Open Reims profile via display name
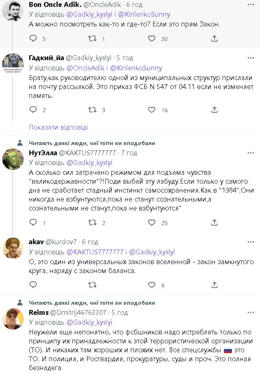The height and width of the screenshot is (375, 260). [39, 312]
